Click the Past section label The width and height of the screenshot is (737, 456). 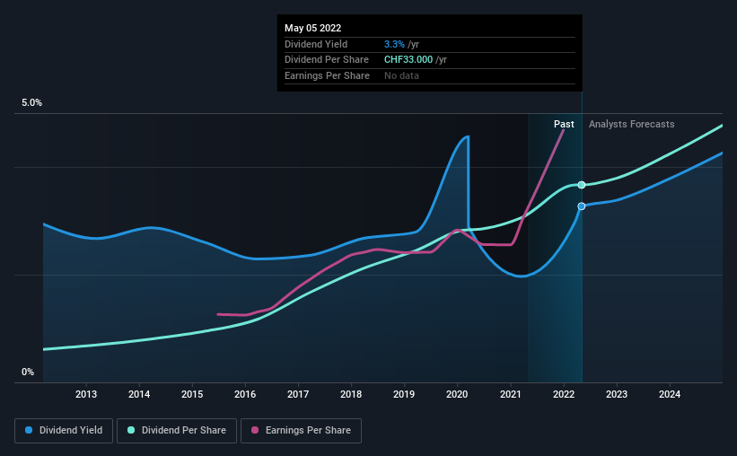[x=564, y=124]
